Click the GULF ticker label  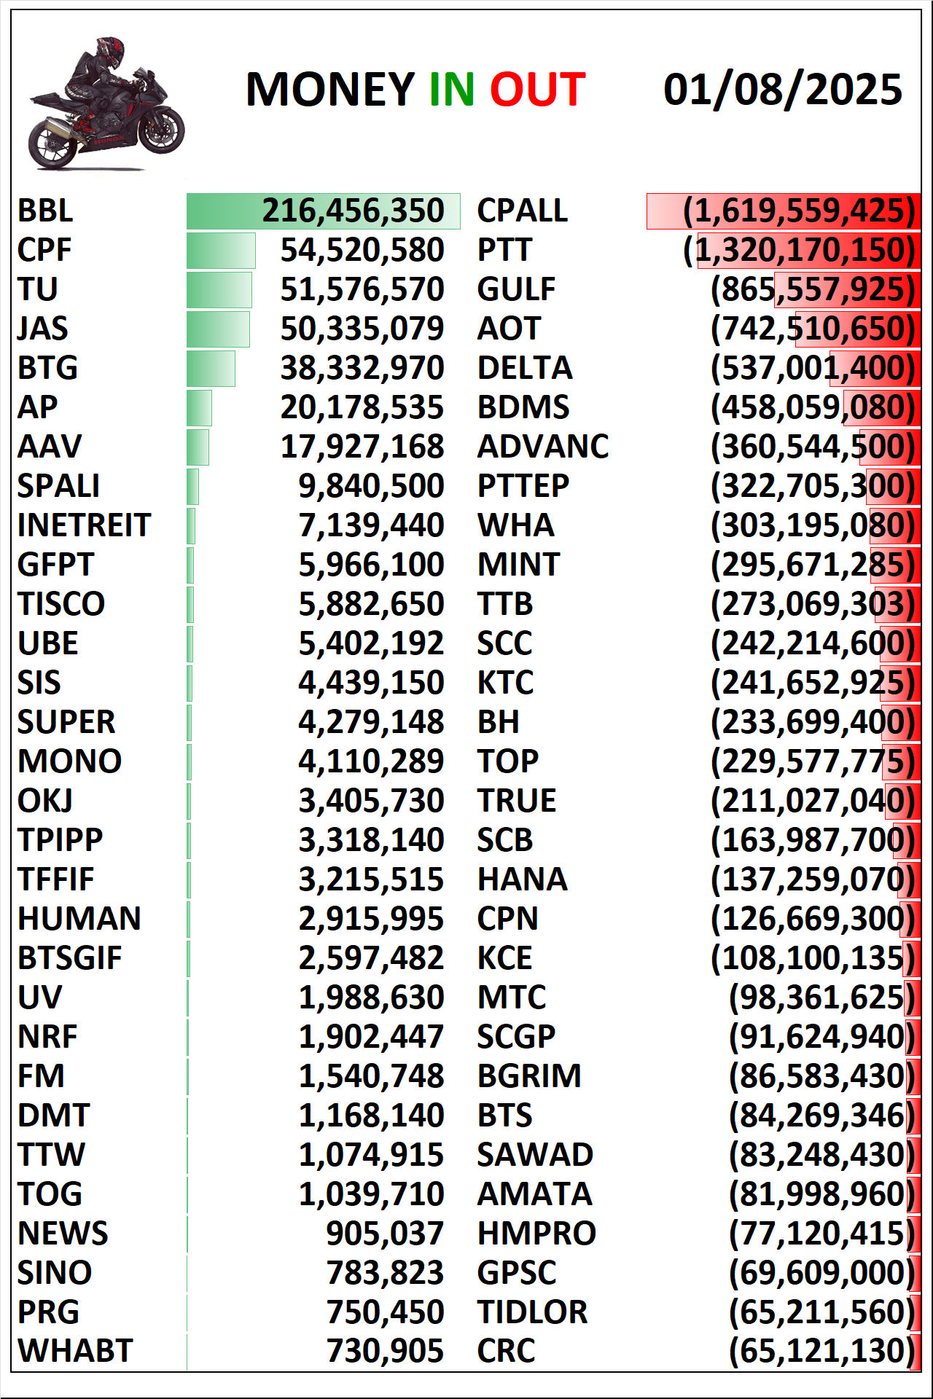pyautogui.click(x=516, y=290)
